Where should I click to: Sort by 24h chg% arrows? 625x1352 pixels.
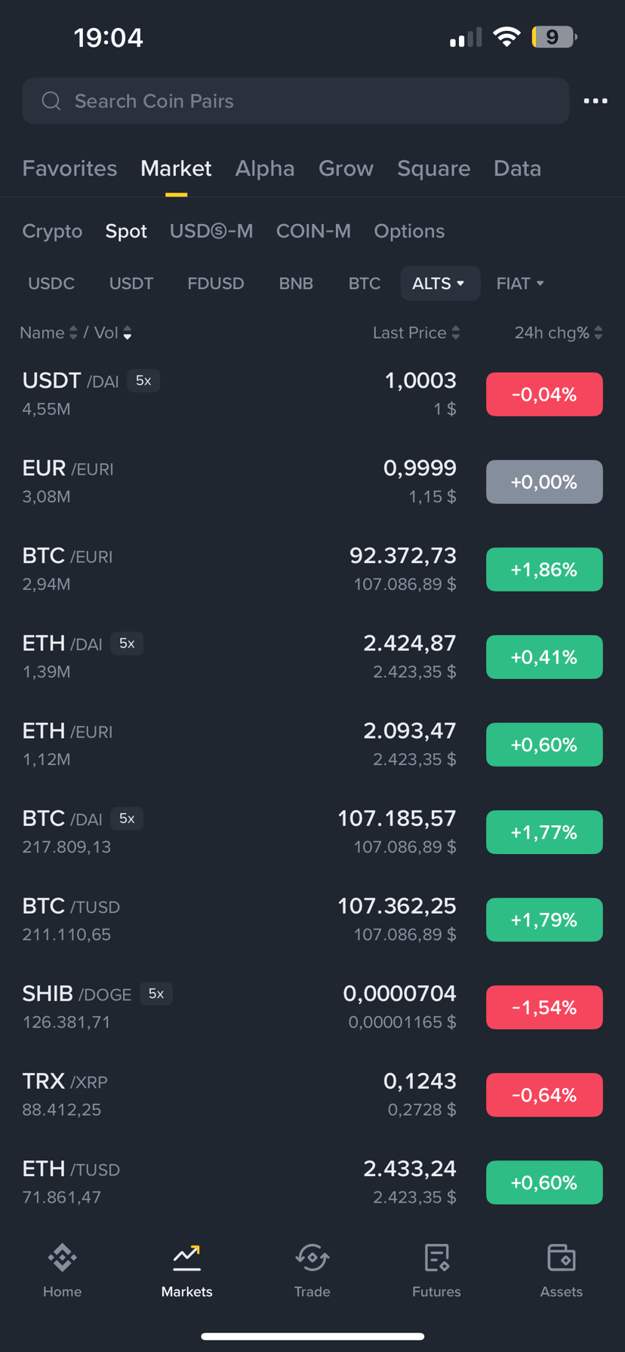click(x=559, y=333)
